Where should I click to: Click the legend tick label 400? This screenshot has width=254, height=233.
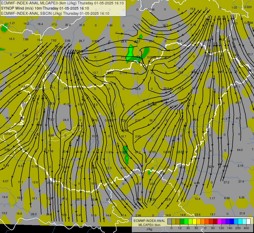click(246, 228)
